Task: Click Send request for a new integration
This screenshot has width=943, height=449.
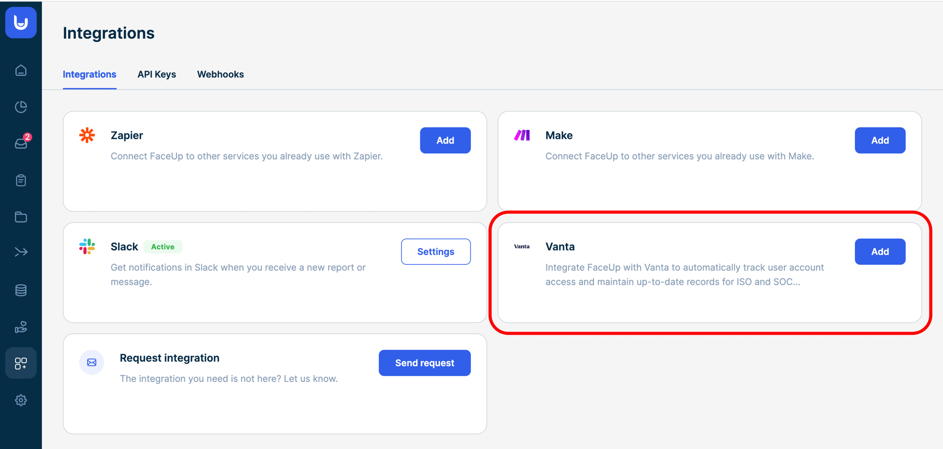Action: (425, 363)
